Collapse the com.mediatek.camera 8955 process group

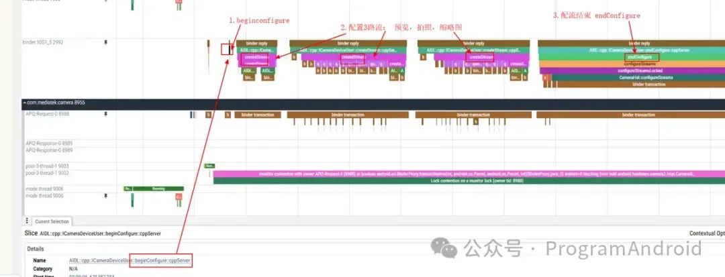24,104
